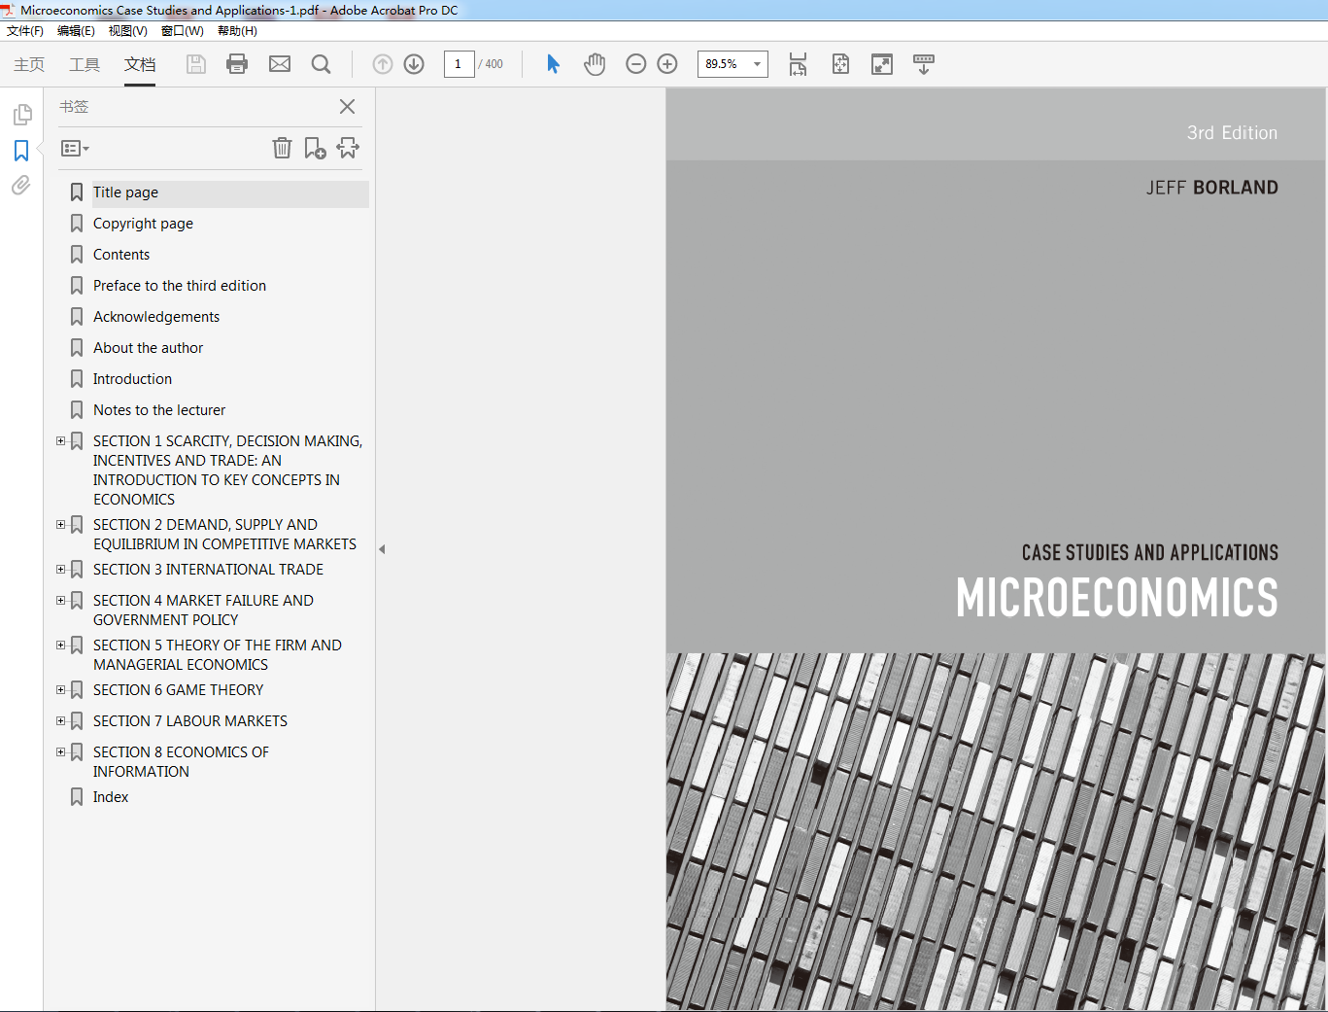Screen dimensions: 1328x1012
Task: Jump to the Index bookmark
Action: pos(111,797)
